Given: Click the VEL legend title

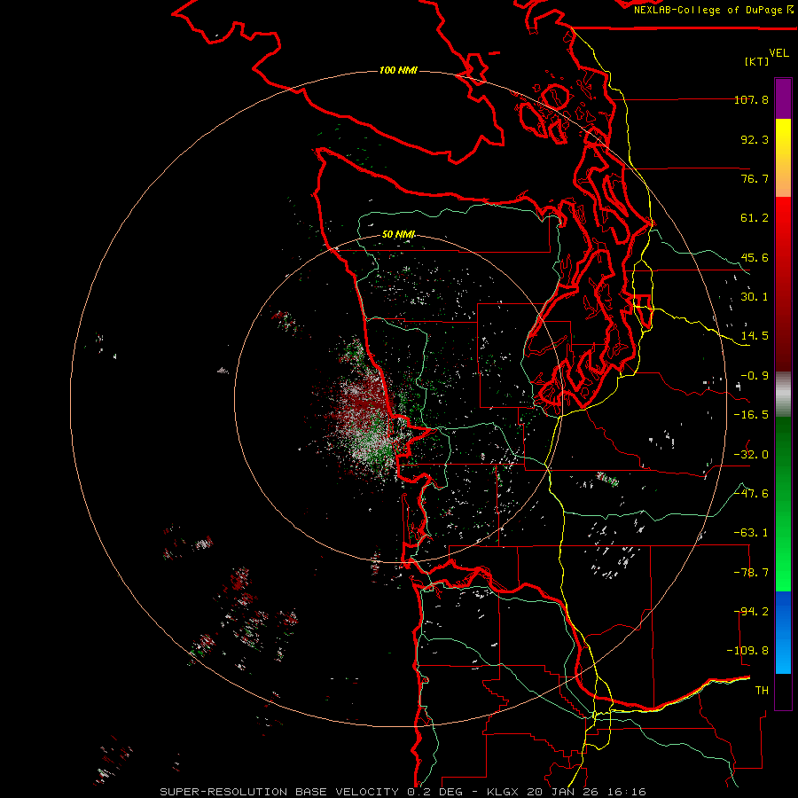Looking at the screenshot, I should pyautogui.click(x=778, y=52).
